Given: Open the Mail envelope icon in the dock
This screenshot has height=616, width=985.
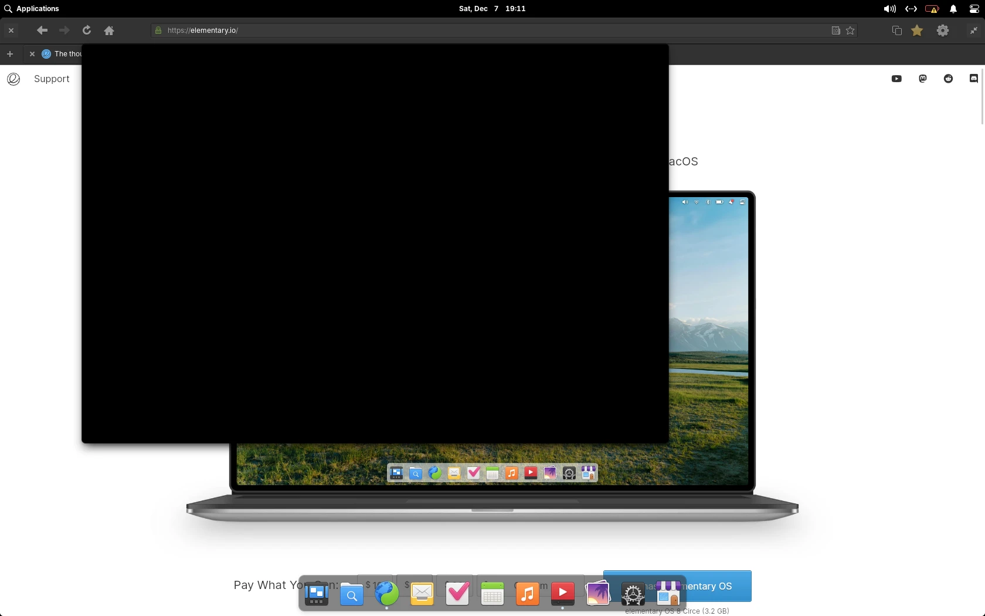Looking at the screenshot, I should coord(421,594).
